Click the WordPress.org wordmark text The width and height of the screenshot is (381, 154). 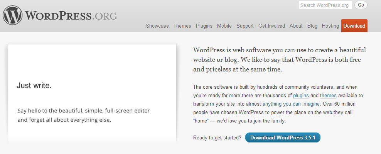pos(71,16)
